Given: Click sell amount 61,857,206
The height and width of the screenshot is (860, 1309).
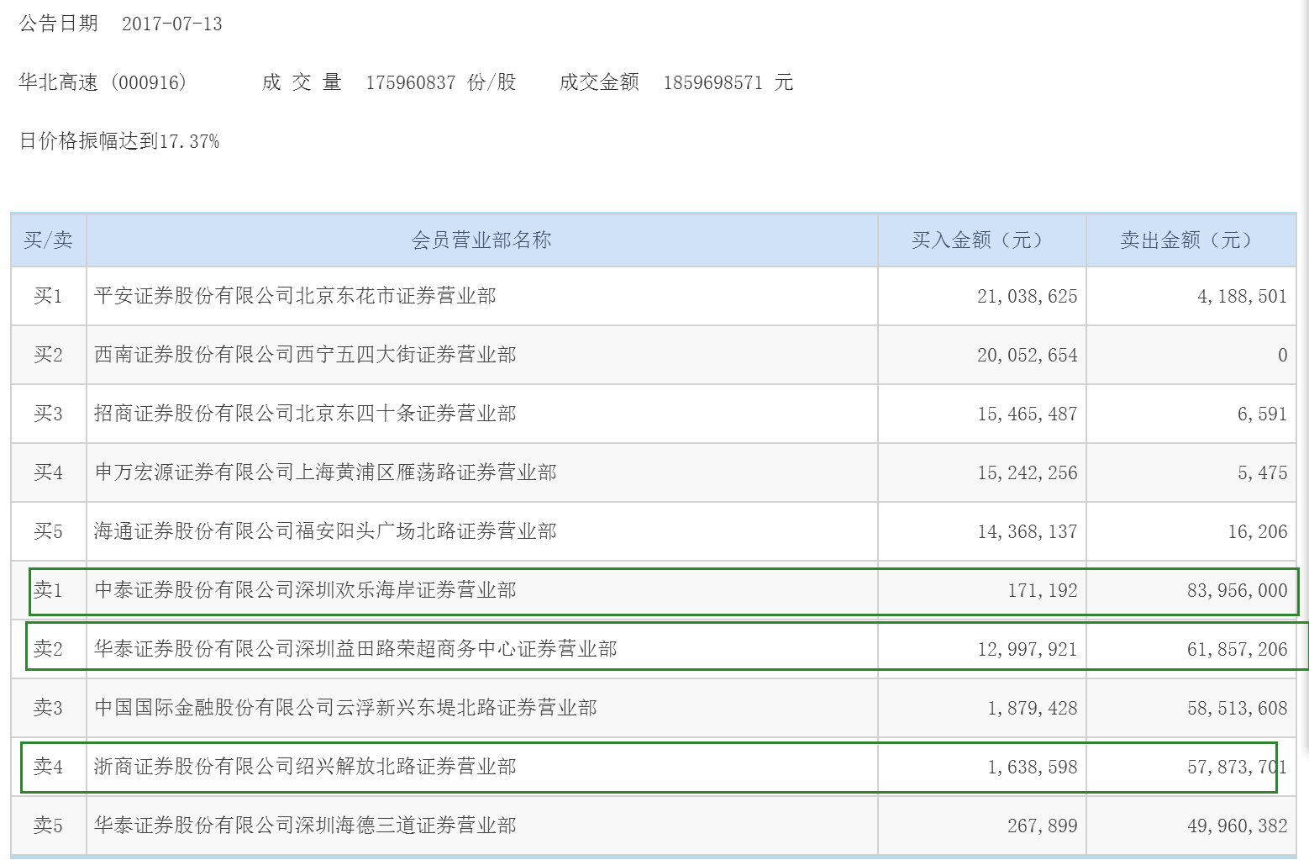Looking at the screenshot, I should (x=1237, y=649).
